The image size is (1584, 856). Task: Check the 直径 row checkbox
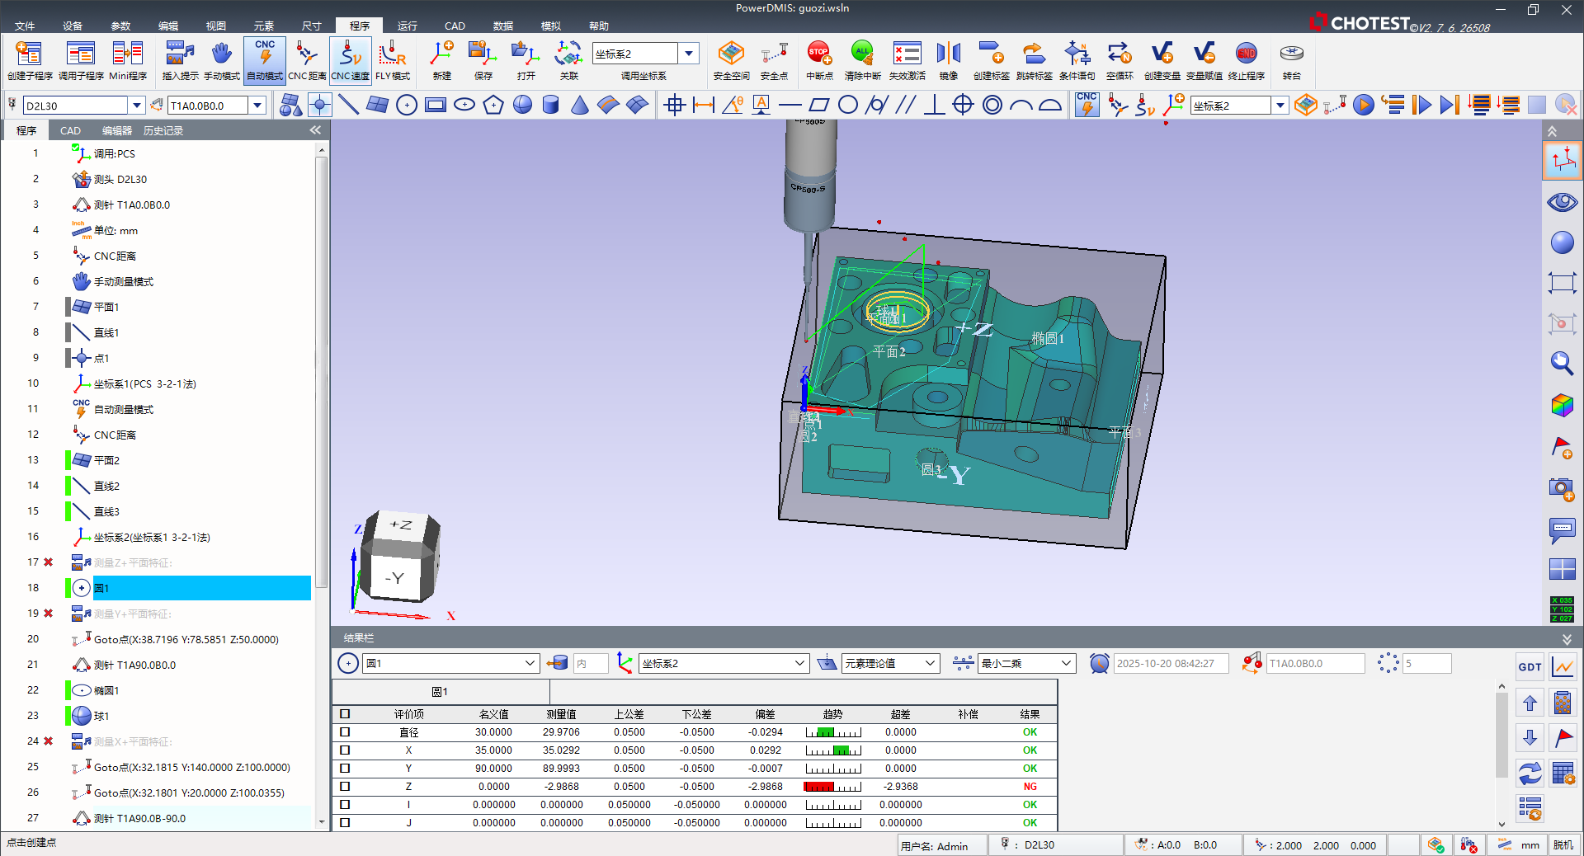(x=345, y=732)
